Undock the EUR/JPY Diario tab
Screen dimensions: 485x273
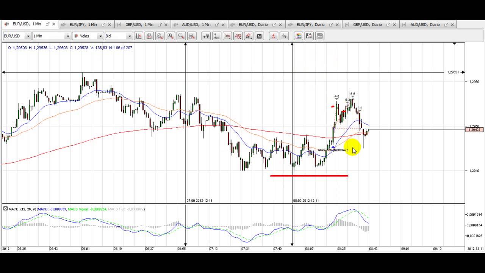tap(331, 25)
